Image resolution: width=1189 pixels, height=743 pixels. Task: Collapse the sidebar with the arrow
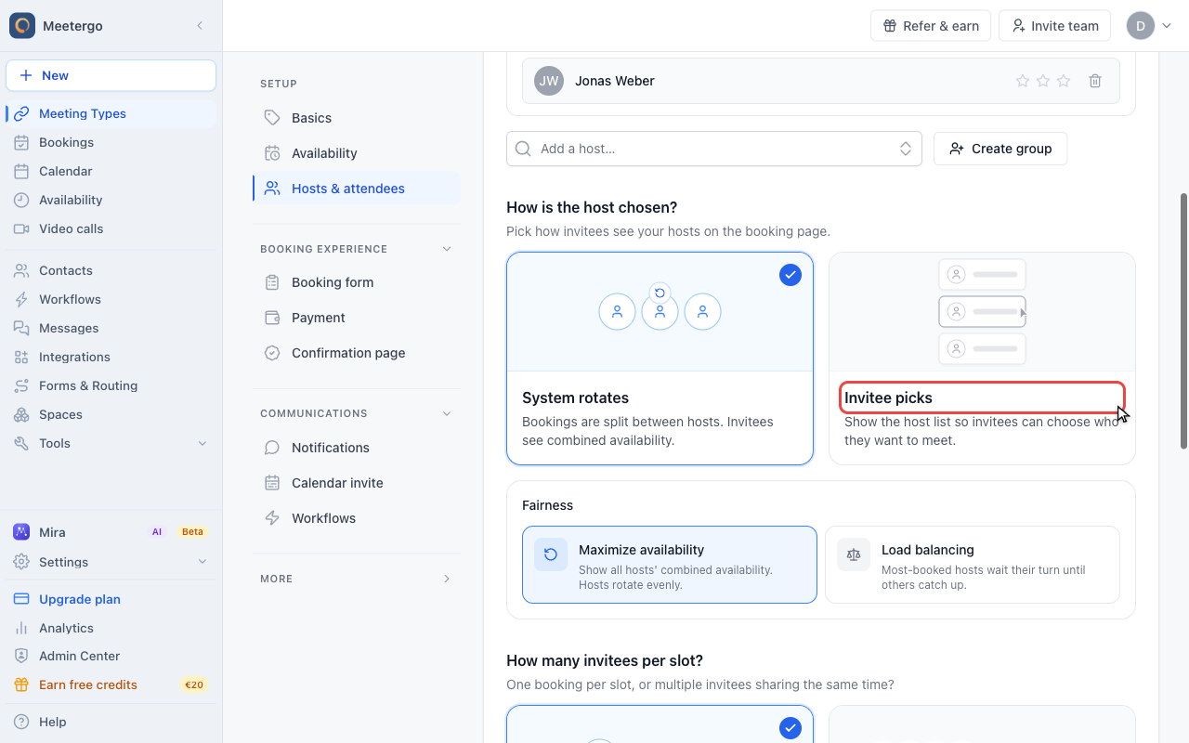[x=200, y=26]
